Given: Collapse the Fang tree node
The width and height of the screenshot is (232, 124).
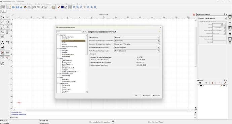Looking at the screenshot, I should pos(58,77).
